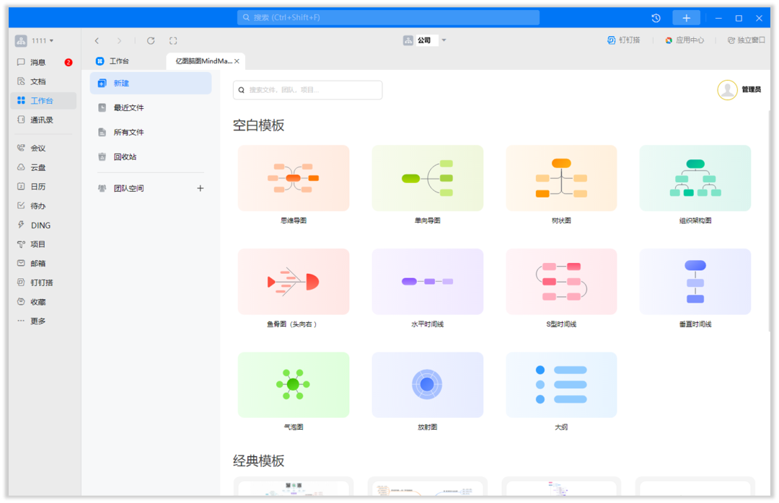
Task: Open 钉钉搭 from the top toolbar
Action: (623, 40)
